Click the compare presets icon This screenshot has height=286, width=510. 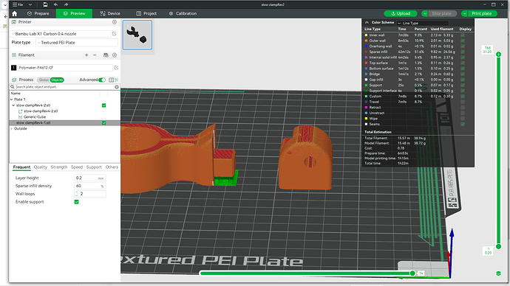click(111, 80)
